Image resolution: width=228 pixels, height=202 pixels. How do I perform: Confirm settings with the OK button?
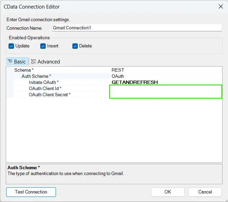click(168, 192)
